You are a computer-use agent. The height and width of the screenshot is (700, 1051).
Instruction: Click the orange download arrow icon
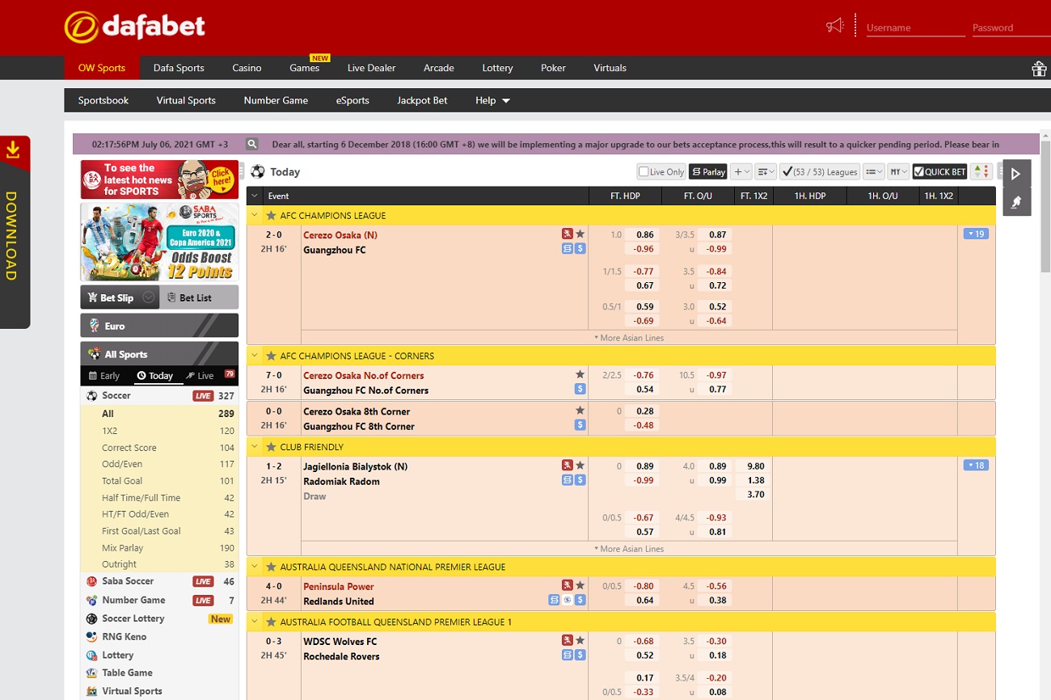click(x=13, y=150)
